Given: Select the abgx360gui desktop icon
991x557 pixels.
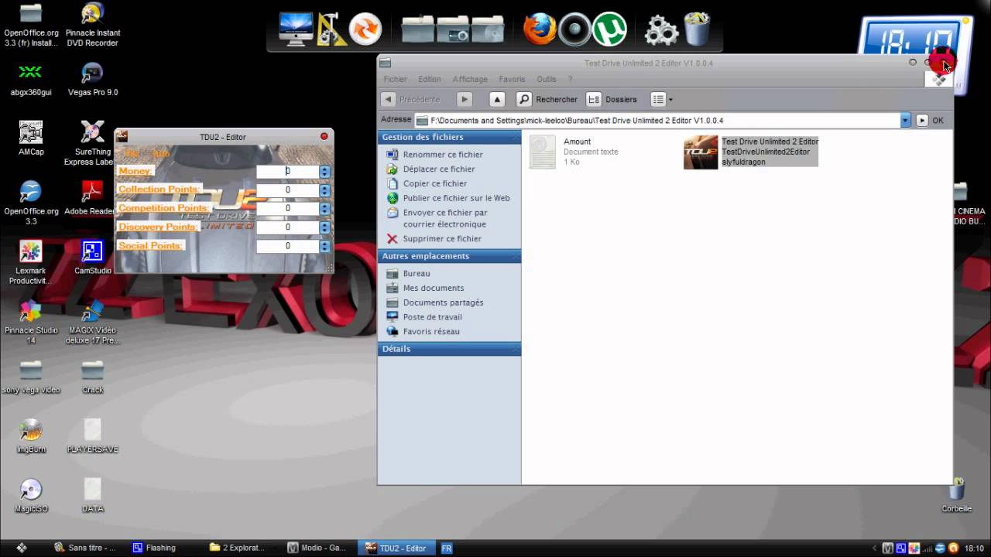Looking at the screenshot, I should tap(31, 79).
